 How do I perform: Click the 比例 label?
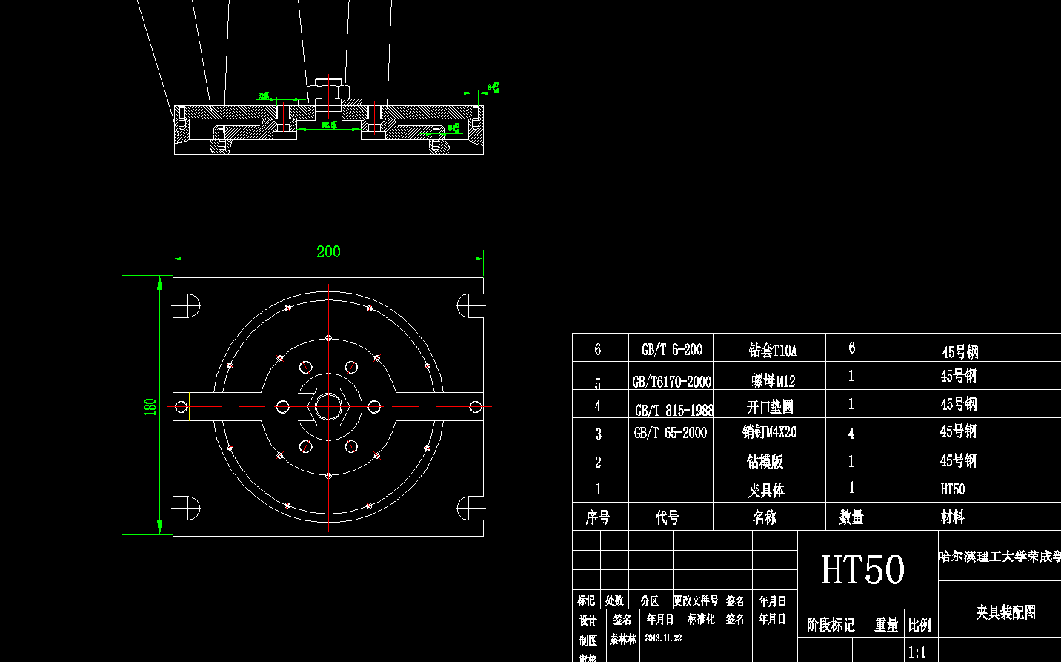[919, 625]
